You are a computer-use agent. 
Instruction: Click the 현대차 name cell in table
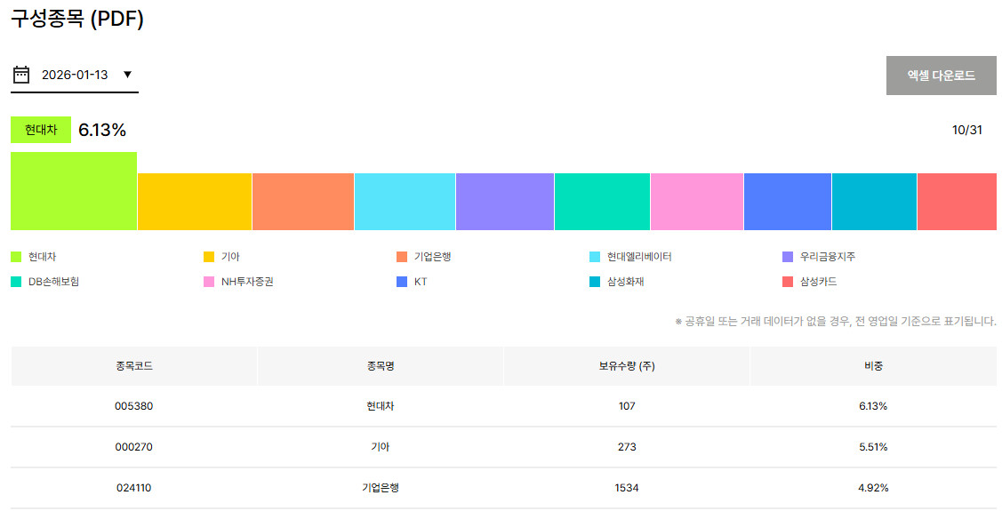[x=381, y=406]
